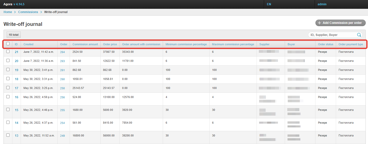Sort table by Created column
The image size is (368, 144).
click(28, 44)
